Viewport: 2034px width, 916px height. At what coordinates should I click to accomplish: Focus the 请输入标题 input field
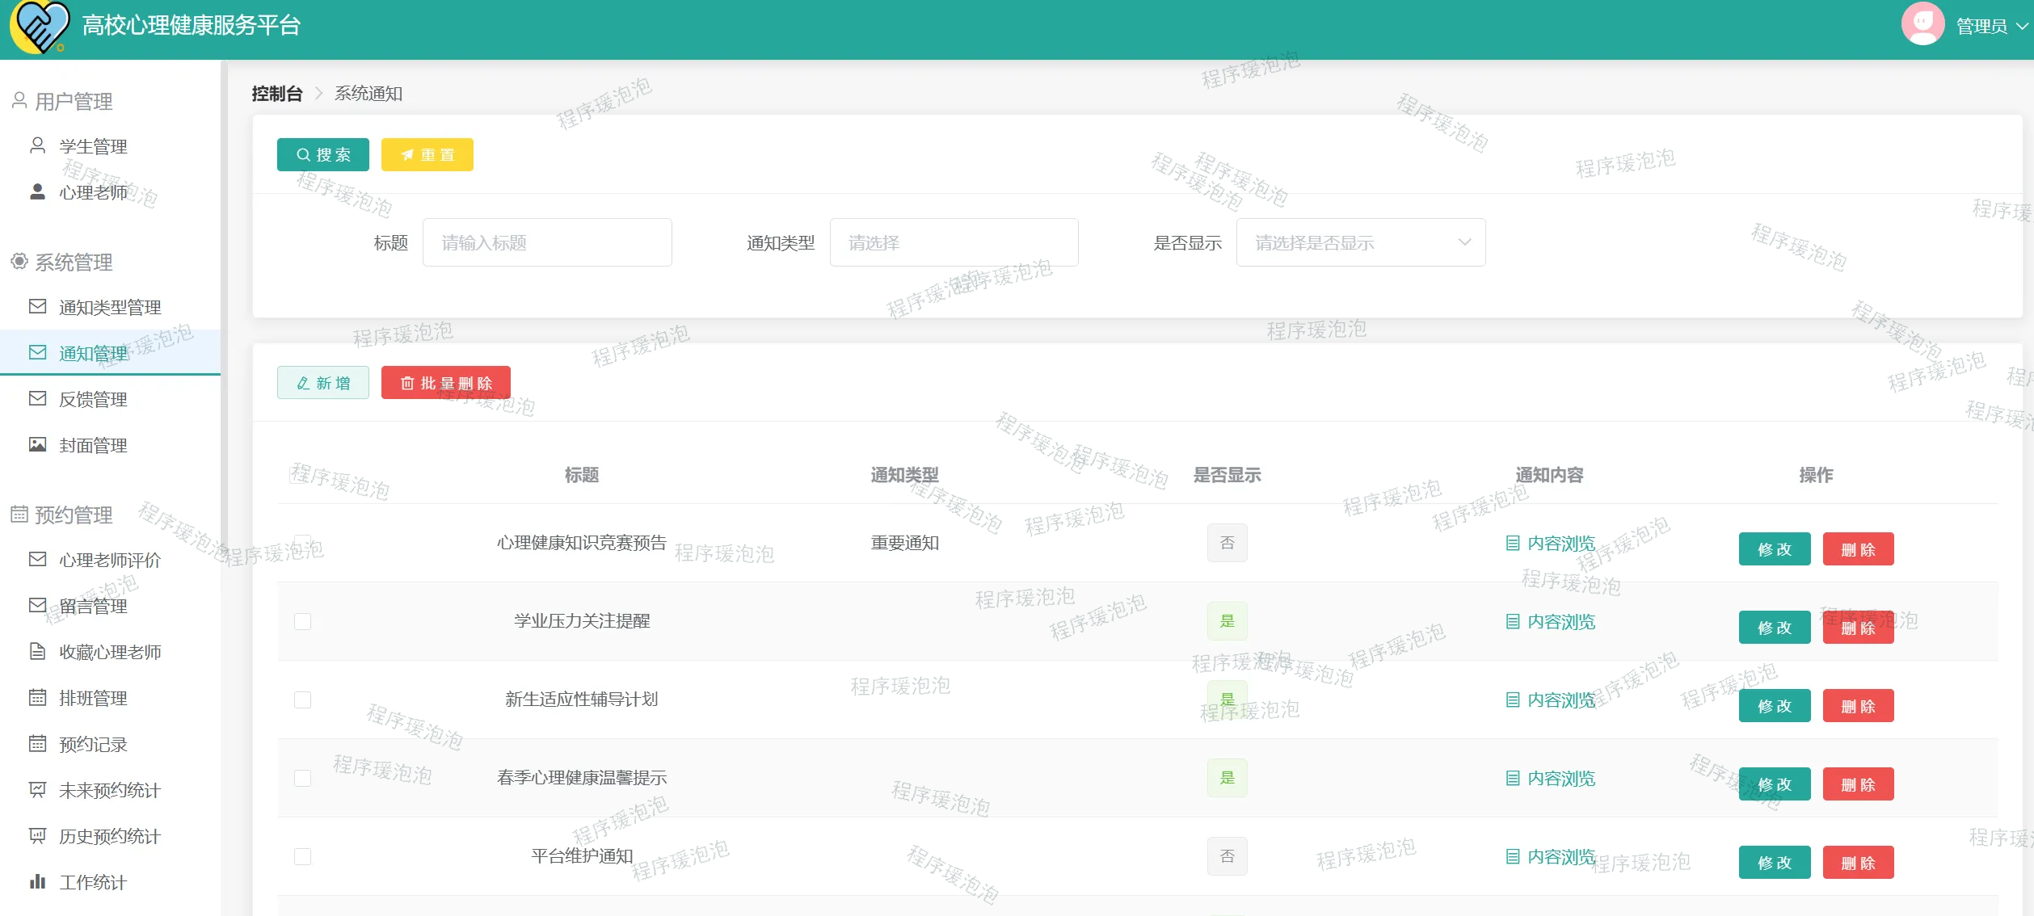click(547, 242)
